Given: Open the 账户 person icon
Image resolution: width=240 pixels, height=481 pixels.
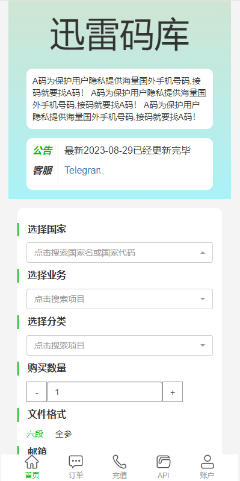Looking at the screenshot, I should 208,461.
